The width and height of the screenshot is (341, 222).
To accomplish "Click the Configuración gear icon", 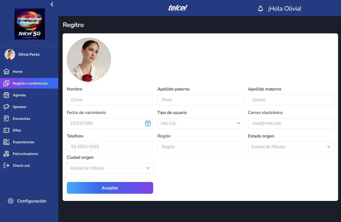I will pyautogui.click(x=11, y=201).
